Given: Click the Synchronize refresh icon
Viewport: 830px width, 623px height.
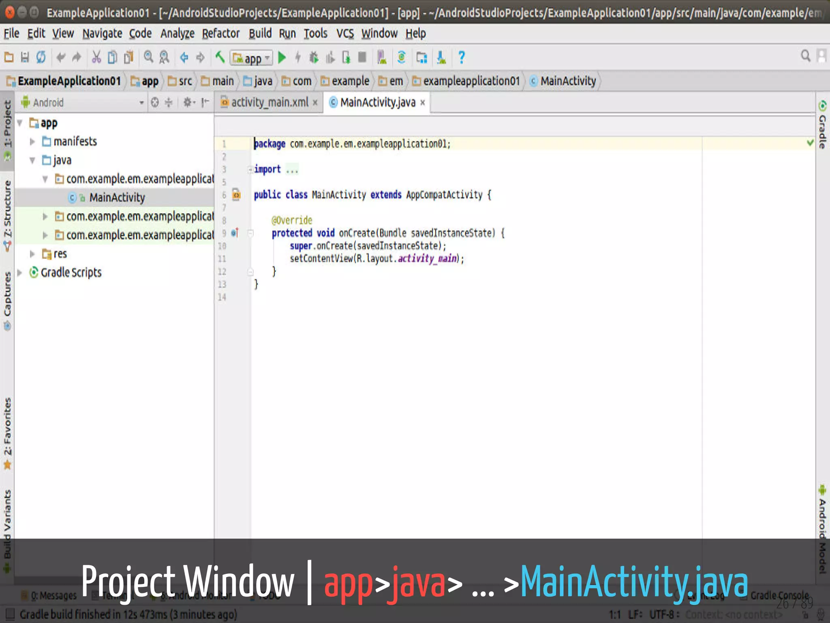Looking at the screenshot, I should tap(41, 57).
